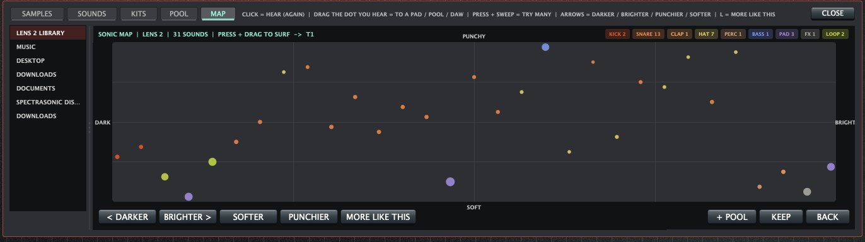Click the PUNCHIER button

(x=309, y=217)
